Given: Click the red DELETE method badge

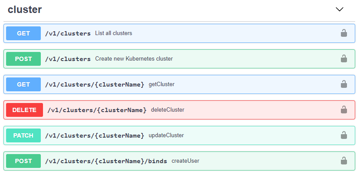Looking at the screenshot, I should 24,110.
